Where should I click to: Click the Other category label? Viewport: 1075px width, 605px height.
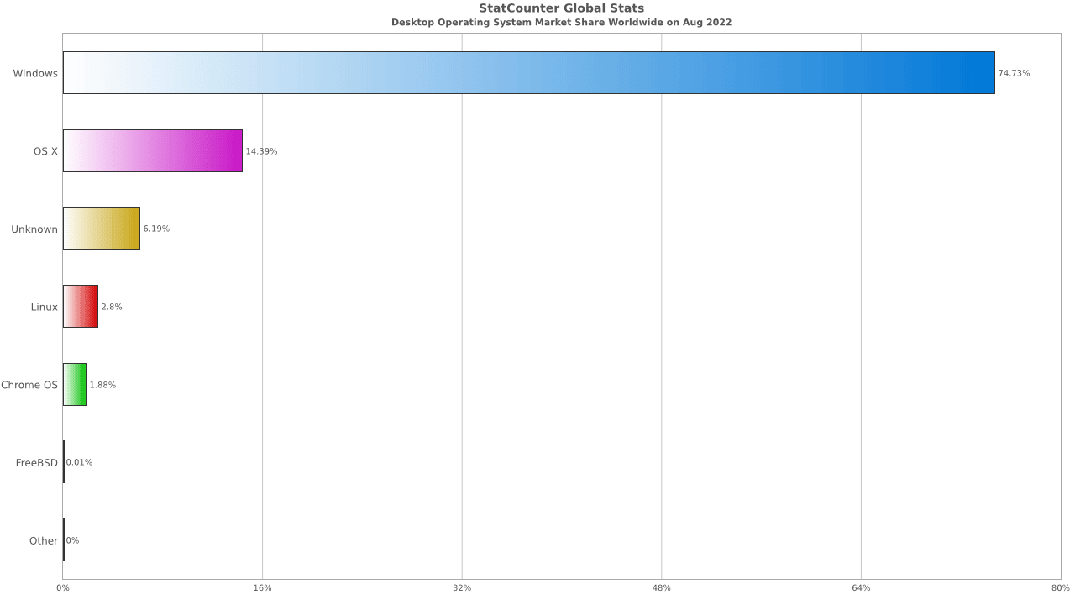point(44,540)
